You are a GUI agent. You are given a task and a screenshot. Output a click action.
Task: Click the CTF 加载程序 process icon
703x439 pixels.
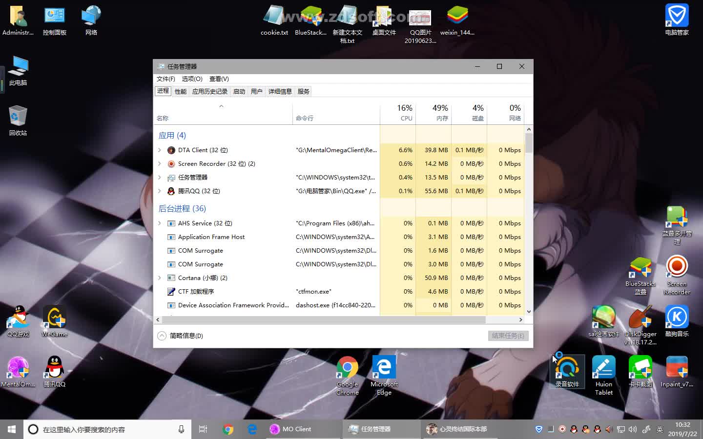[x=171, y=292]
